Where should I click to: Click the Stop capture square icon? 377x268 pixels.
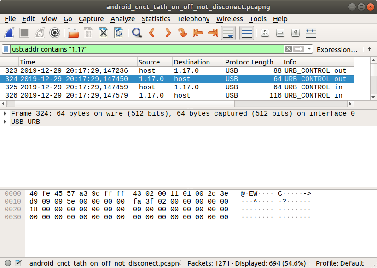[x=24, y=33]
